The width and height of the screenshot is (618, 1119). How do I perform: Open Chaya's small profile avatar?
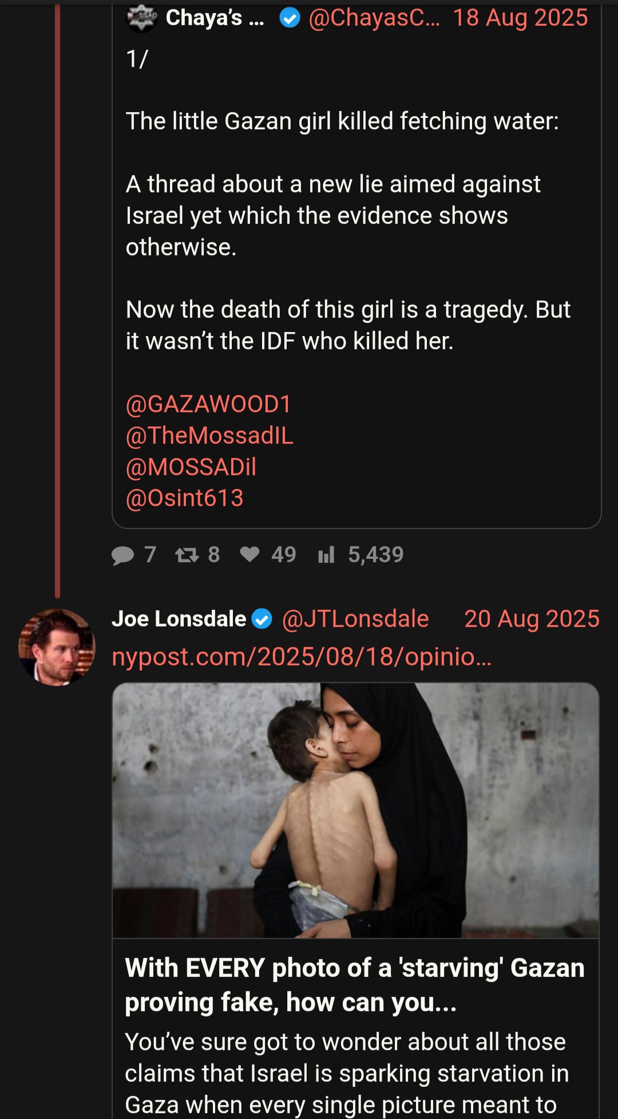click(x=141, y=18)
